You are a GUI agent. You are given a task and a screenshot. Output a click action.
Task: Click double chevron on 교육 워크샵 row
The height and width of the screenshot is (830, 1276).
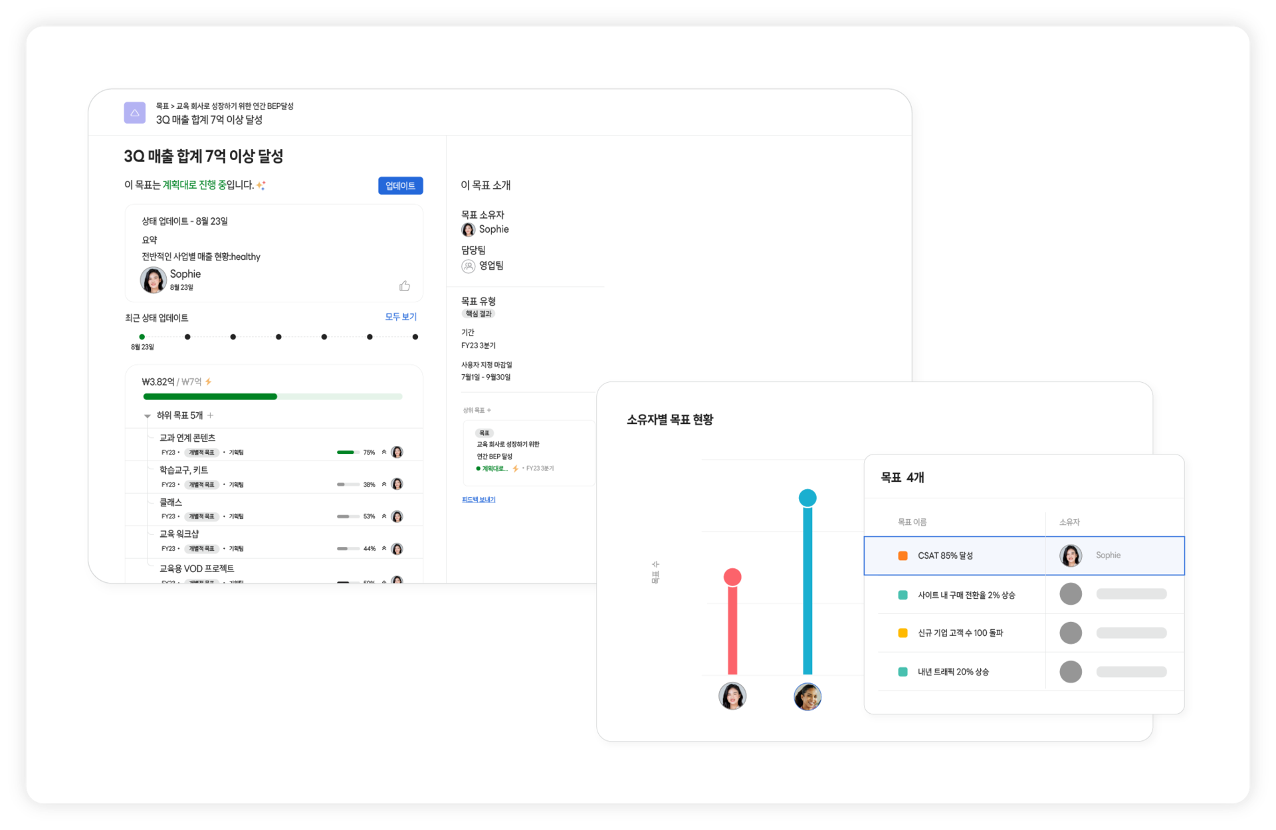[x=383, y=548]
